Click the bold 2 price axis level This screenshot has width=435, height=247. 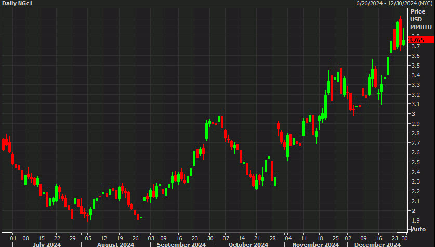pos(413,211)
